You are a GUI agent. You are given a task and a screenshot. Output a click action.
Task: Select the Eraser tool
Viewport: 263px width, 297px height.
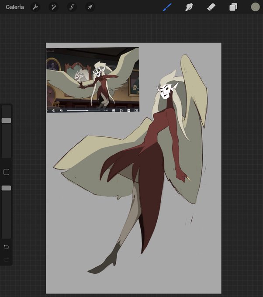(x=211, y=7)
